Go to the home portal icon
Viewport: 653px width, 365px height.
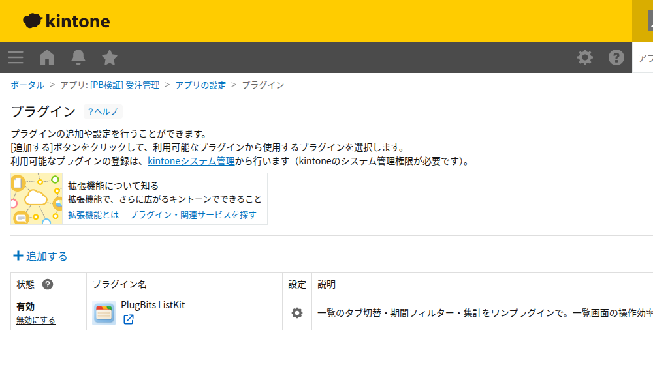[47, 57]
